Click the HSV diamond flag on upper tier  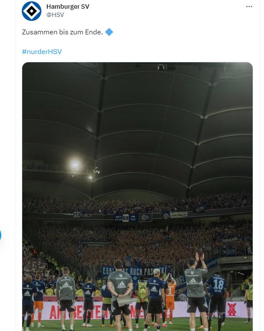(166, 215)
